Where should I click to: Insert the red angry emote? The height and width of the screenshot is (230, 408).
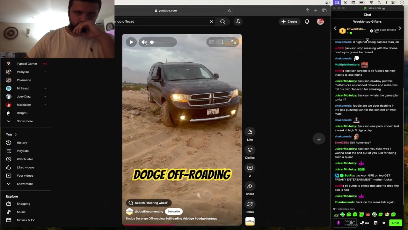click(x=368, y=215)
